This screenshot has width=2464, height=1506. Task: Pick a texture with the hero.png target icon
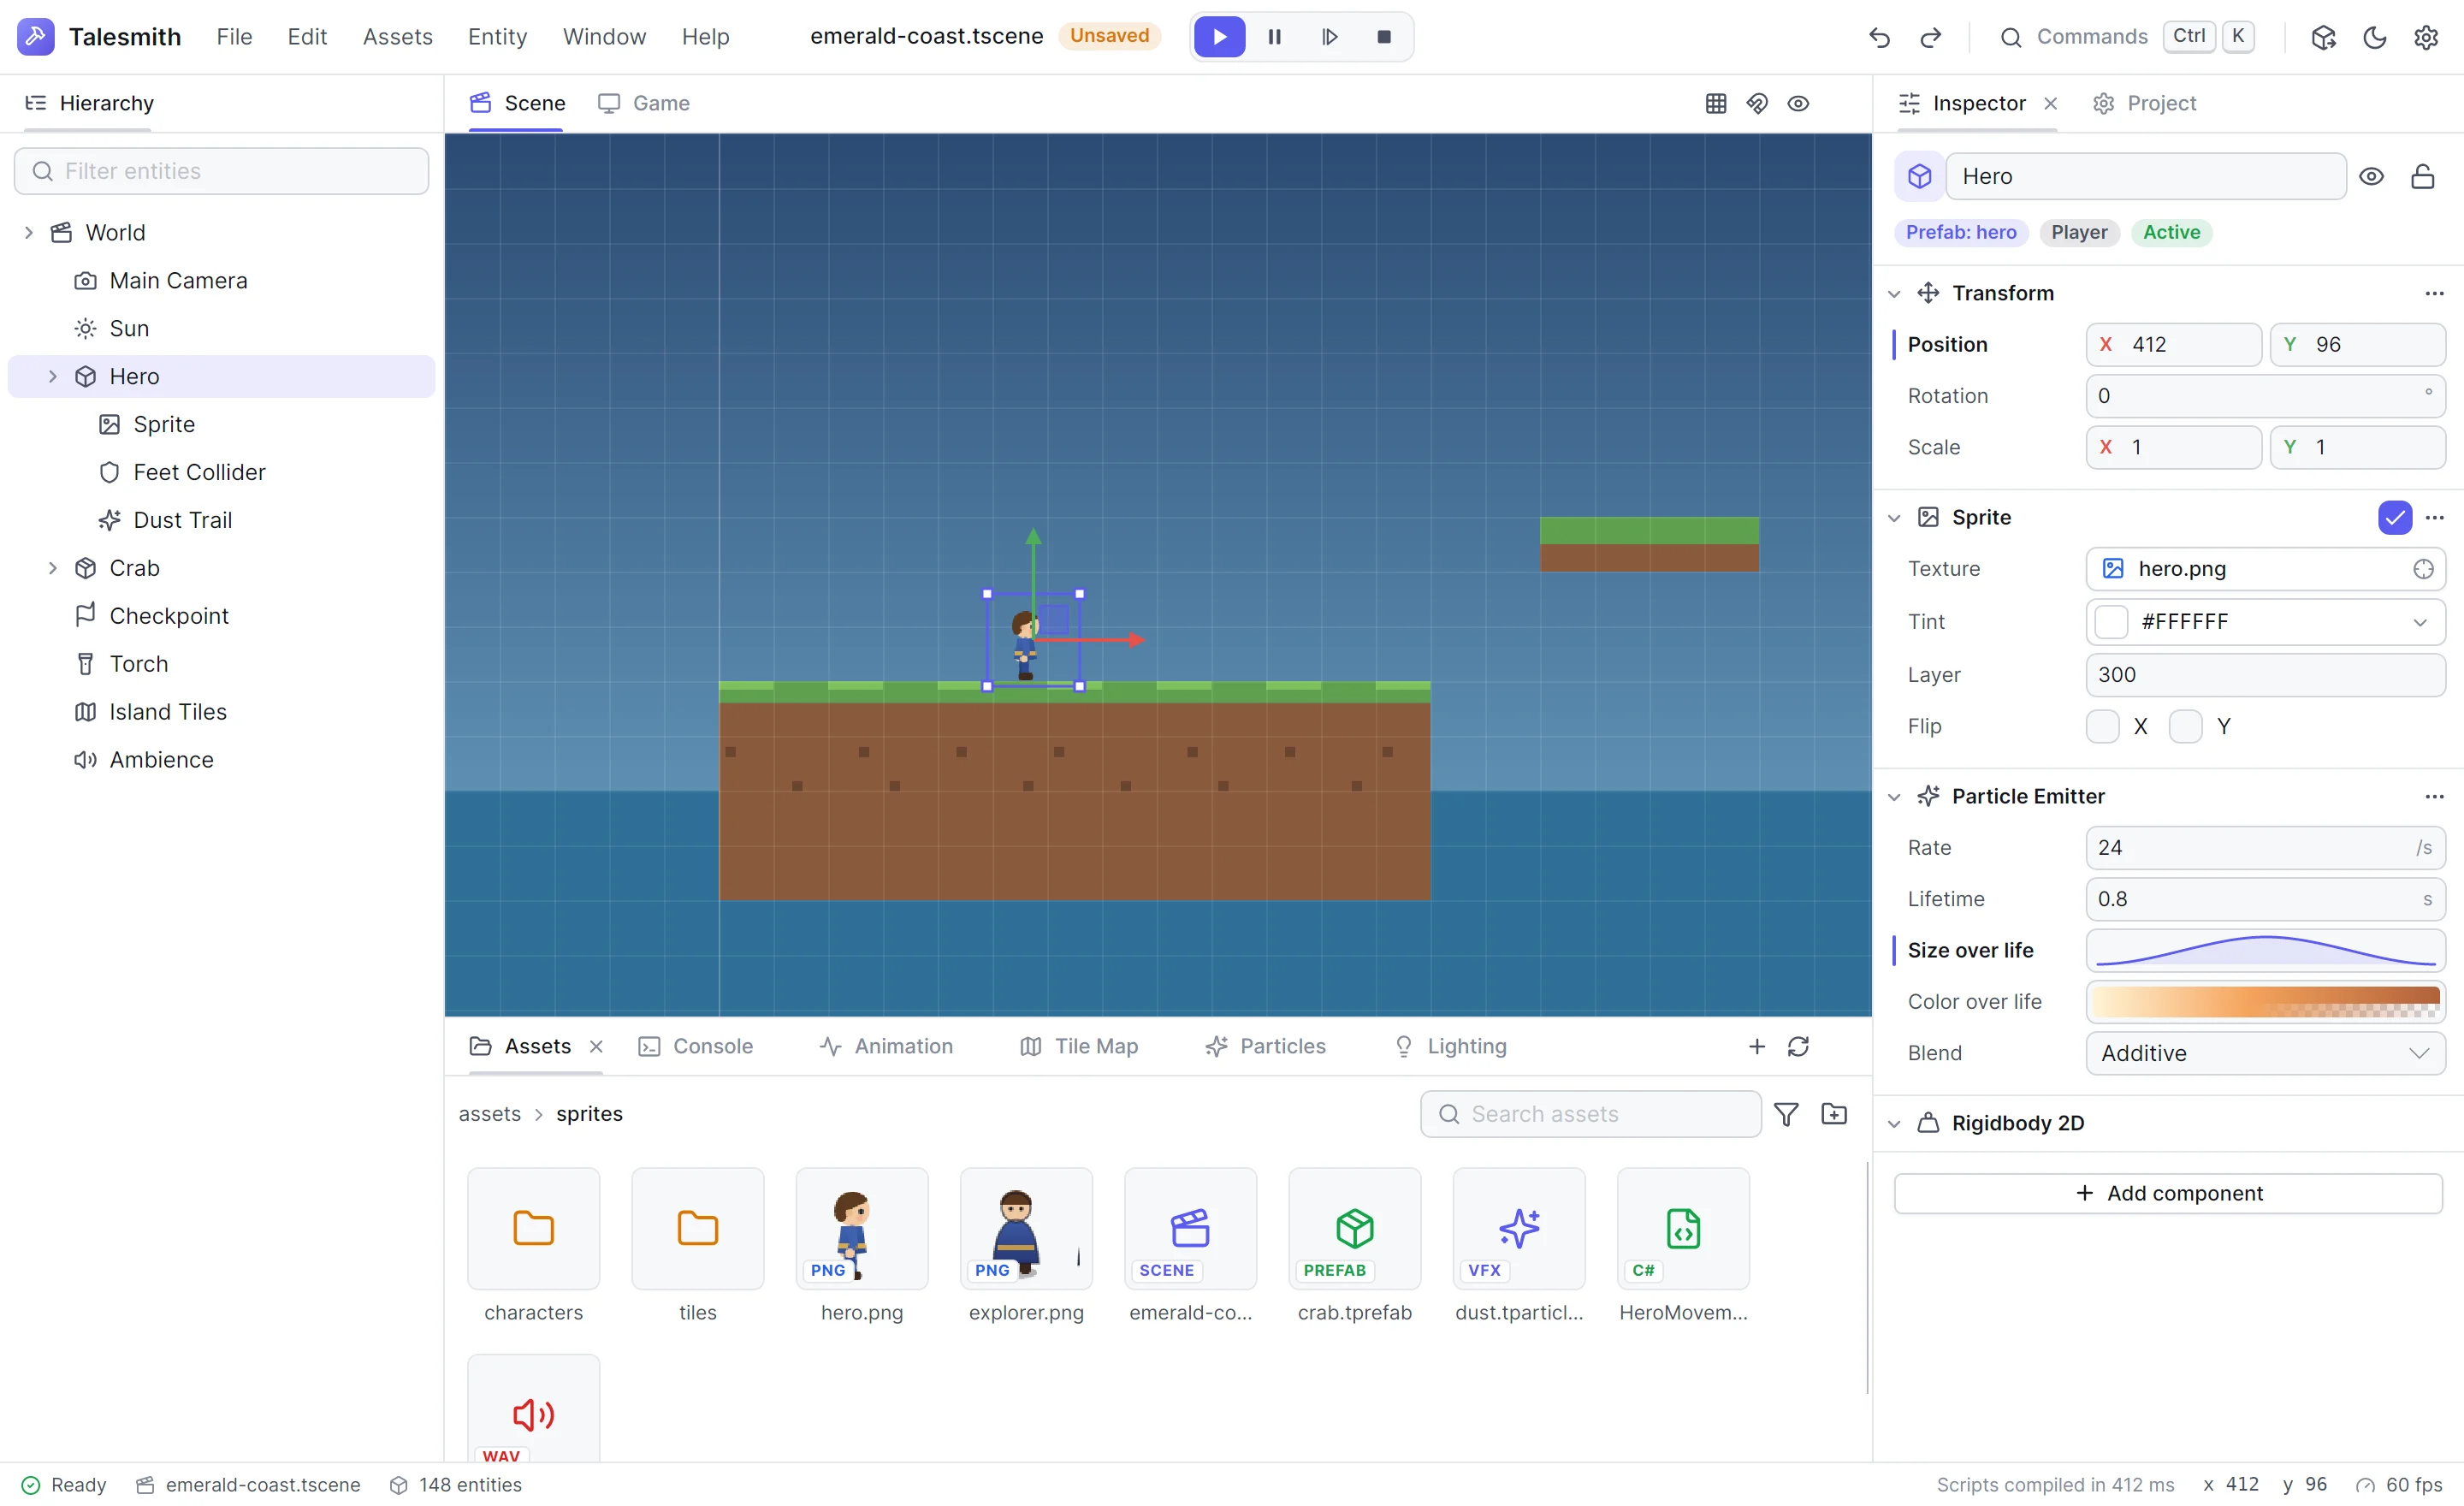coord(2423,569)
